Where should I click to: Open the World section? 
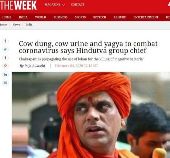tap(41, 17)
